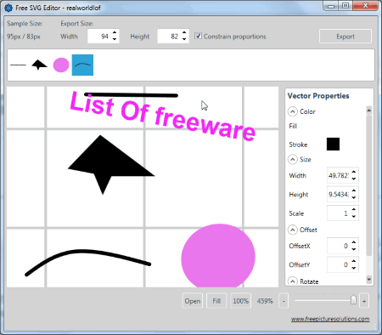The width and height of the screenshot is (382, 335).
Task: Select the straight line thumbnail in the shape strip
Action: click(x=18, y=65)
